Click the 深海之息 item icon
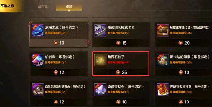This screenshot has height=107, width=212. (x=38, y=30)
